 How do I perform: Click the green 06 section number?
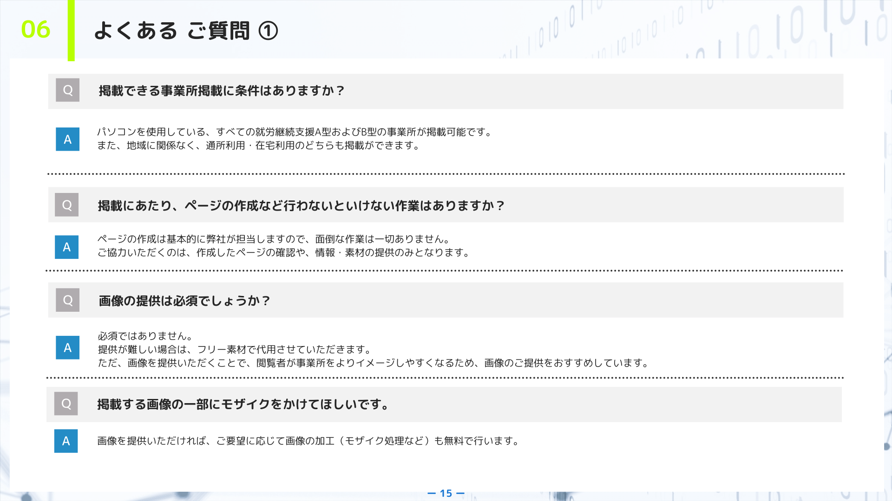[35, 30]
